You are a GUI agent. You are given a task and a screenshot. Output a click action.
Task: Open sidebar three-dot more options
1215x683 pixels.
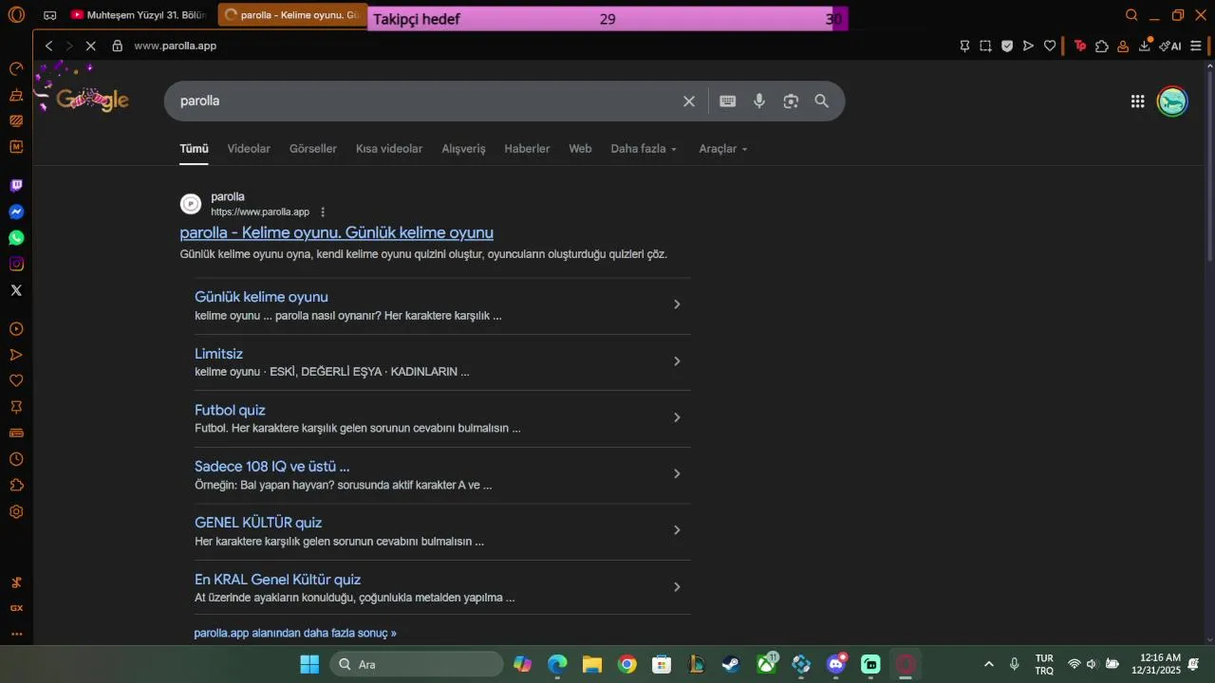[16, 634]
